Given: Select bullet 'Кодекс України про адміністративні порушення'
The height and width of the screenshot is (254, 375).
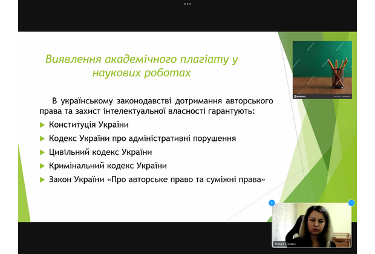Looking at the screenshot, I should click(x=142, y=138).
